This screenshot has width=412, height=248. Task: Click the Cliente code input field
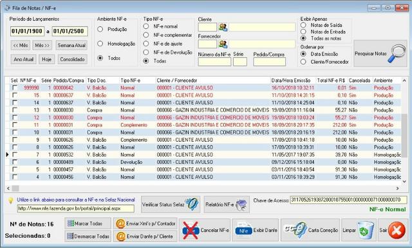207,27
